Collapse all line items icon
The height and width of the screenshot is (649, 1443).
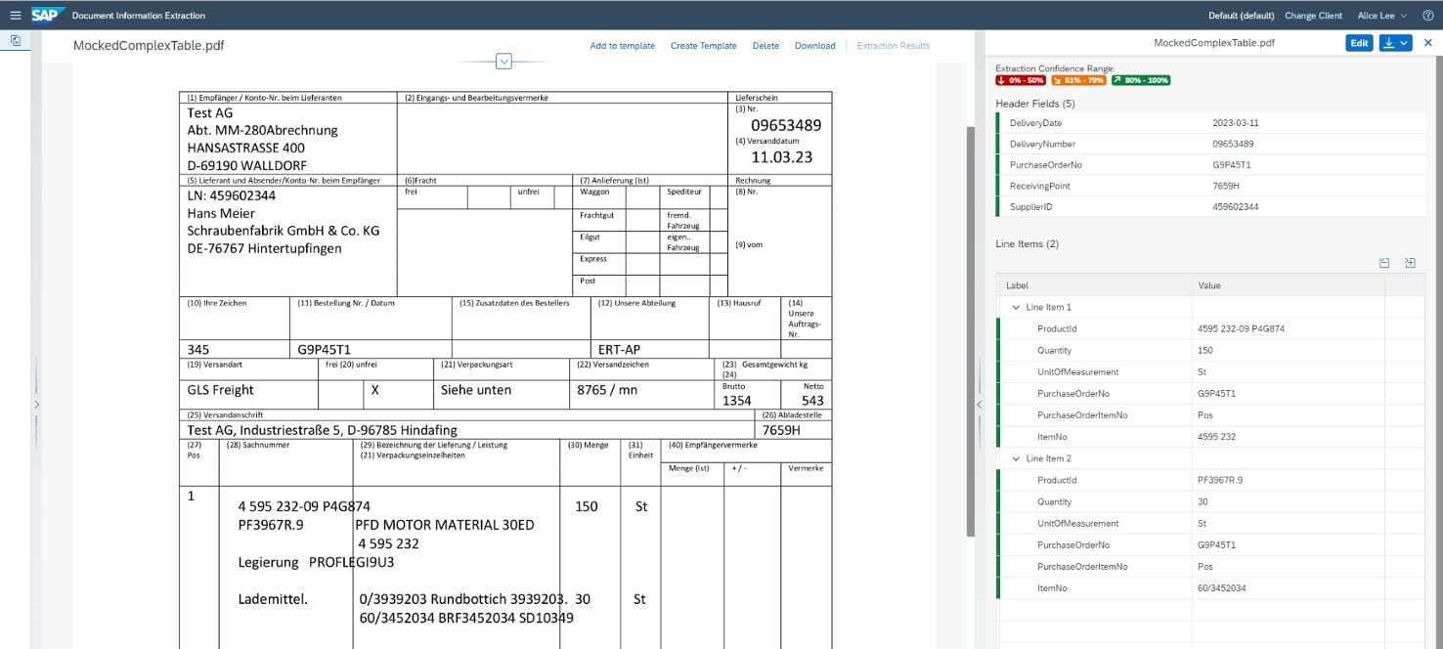pyautogui.click(x=1384, y=263)
